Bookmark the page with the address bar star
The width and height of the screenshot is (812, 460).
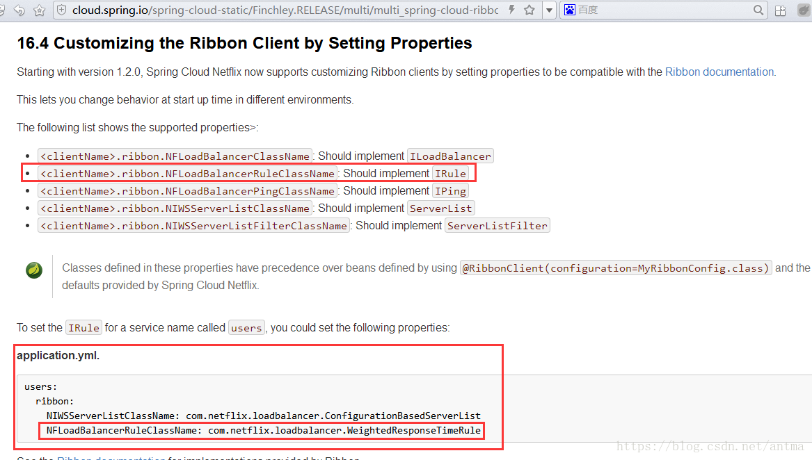(530, 10)
